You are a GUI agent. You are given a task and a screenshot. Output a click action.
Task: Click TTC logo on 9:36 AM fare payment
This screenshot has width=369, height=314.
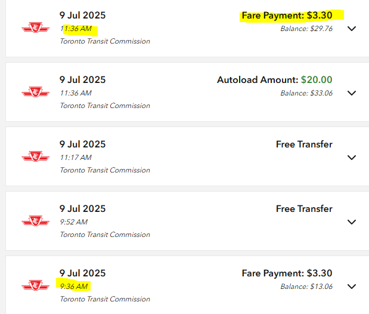pyautogui.click(x=36, y=285)
